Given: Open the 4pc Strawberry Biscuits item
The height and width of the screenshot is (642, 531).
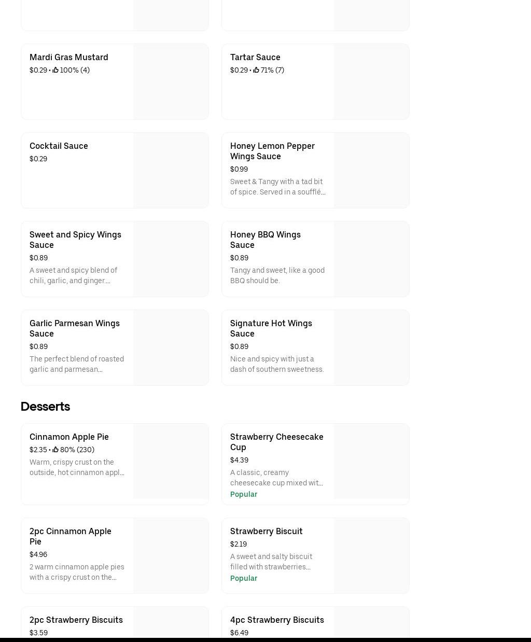Looking at the screenshot, I should click(276, 620).
